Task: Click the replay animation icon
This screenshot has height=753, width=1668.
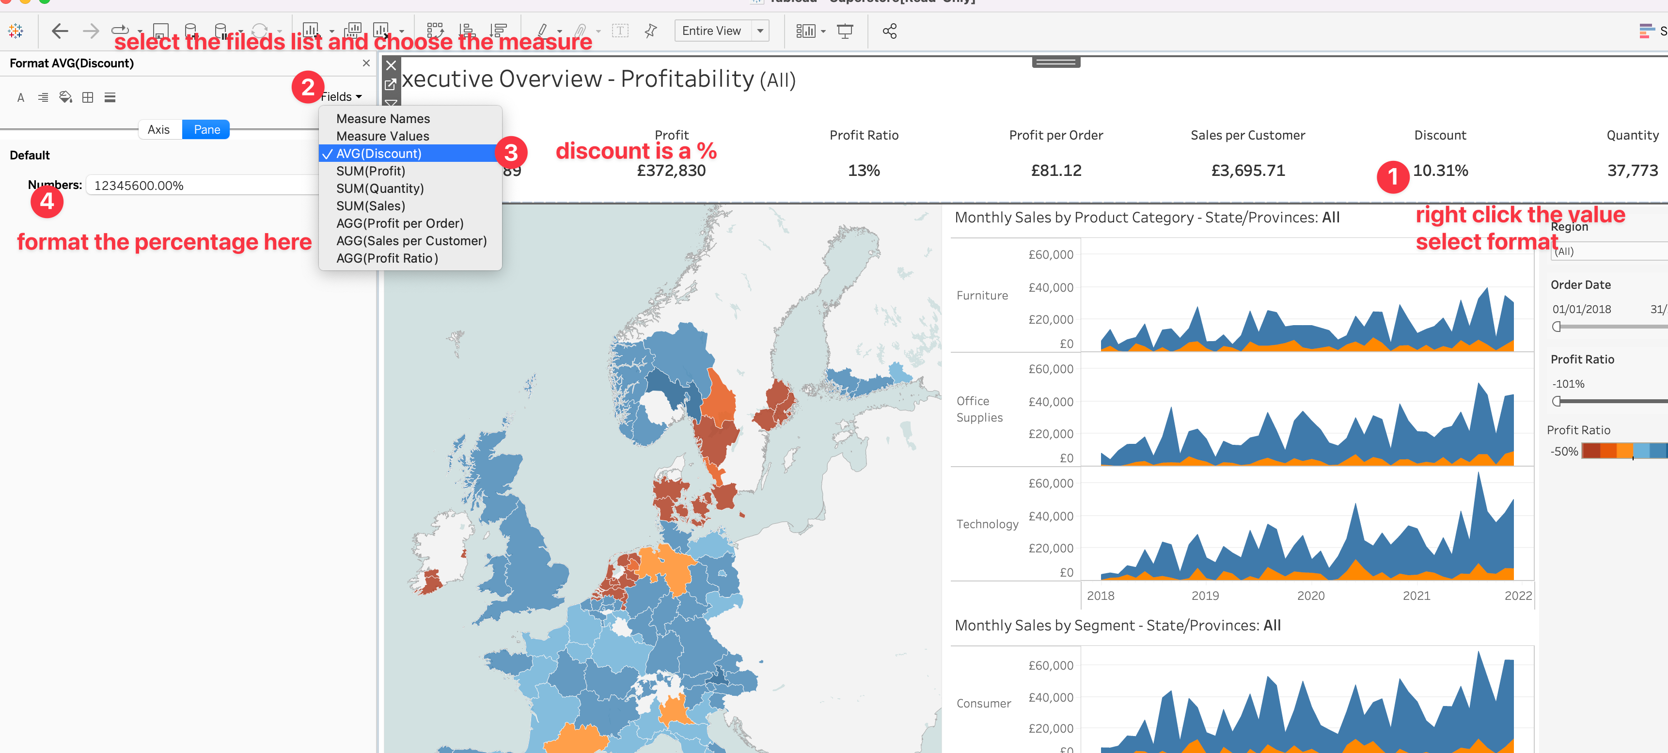Action: coord(121,30)
